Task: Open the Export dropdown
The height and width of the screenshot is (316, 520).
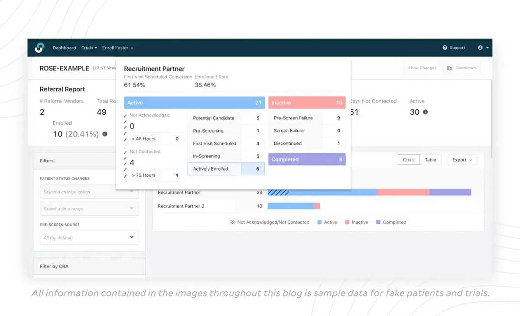Action: point(462,160)
